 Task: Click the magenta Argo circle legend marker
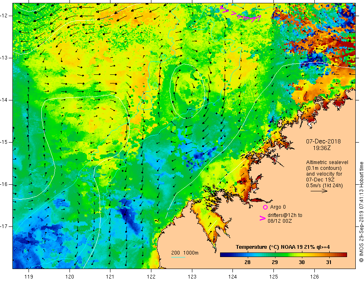[x=265, y=207]
